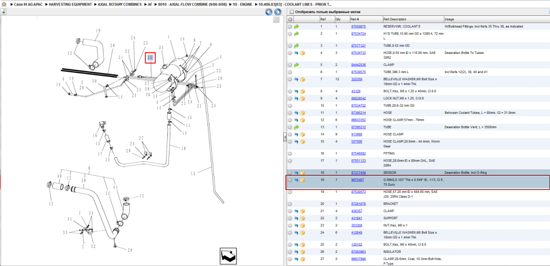Click box icon for LOCK NUT 86629542
Screen dimensions: 550x266
302,98
